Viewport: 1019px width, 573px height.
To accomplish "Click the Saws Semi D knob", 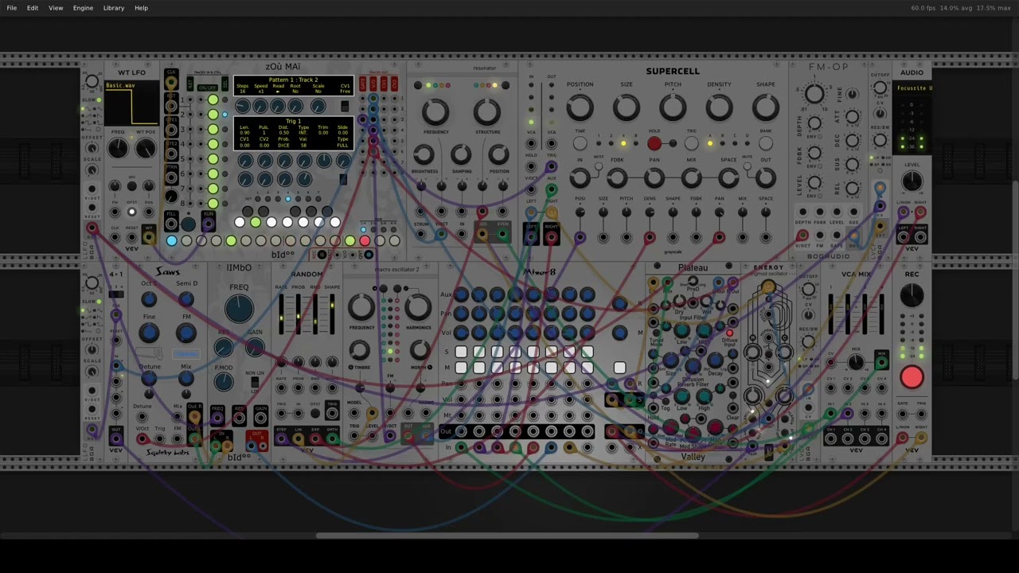I will click(x=186, y=299).
